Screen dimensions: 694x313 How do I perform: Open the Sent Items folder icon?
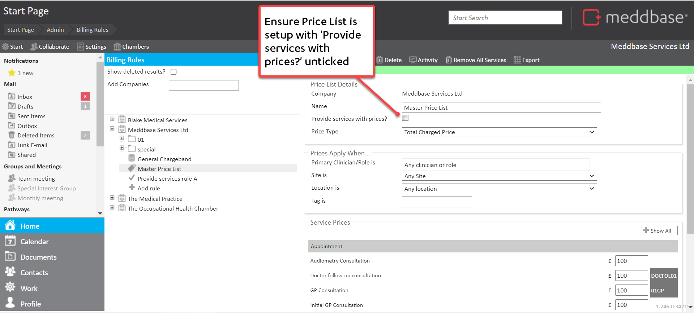click(x=12, y=116)
